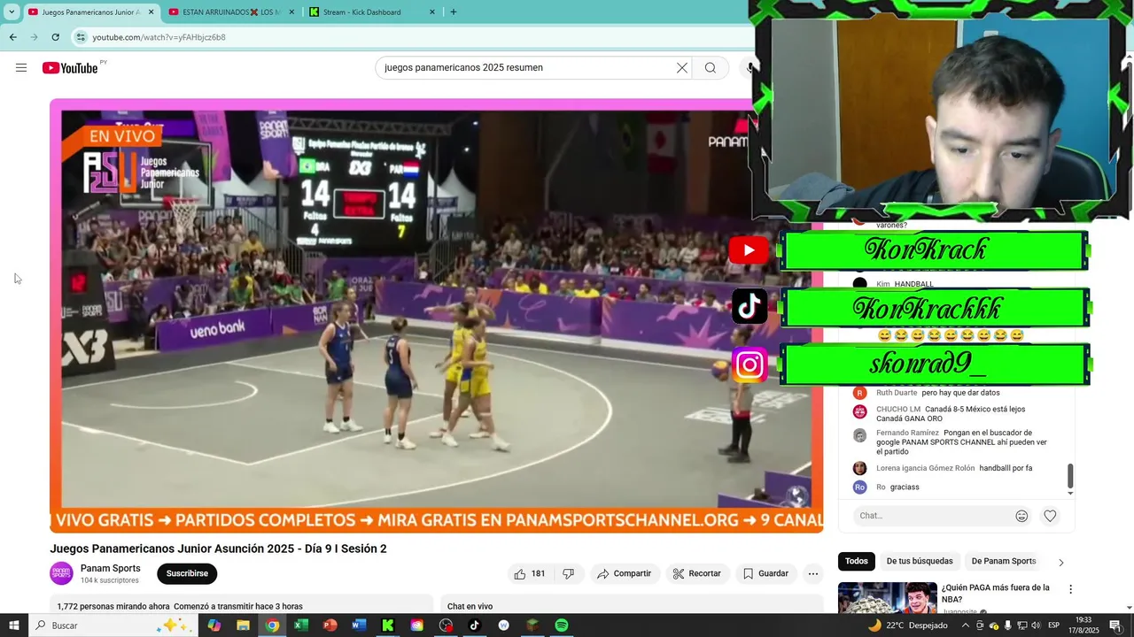Open the Minecraft block taskbar icon

pos(532,625)
